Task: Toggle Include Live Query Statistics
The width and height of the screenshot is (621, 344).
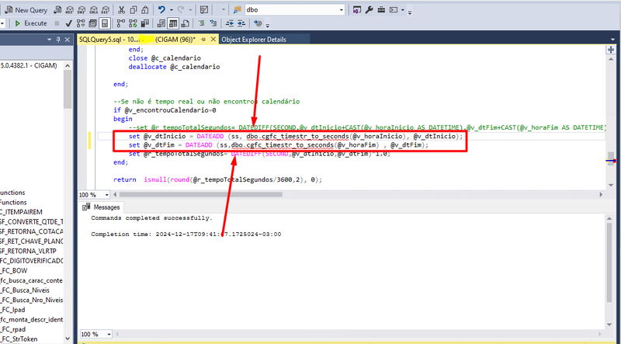Action: [x=133, y=23]
